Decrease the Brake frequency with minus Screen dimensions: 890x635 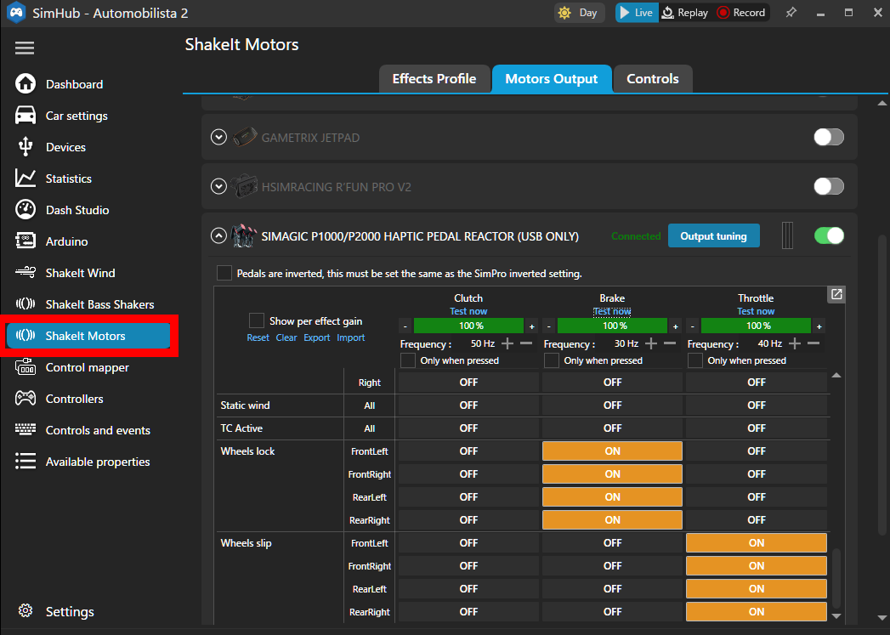coord(670,343)
